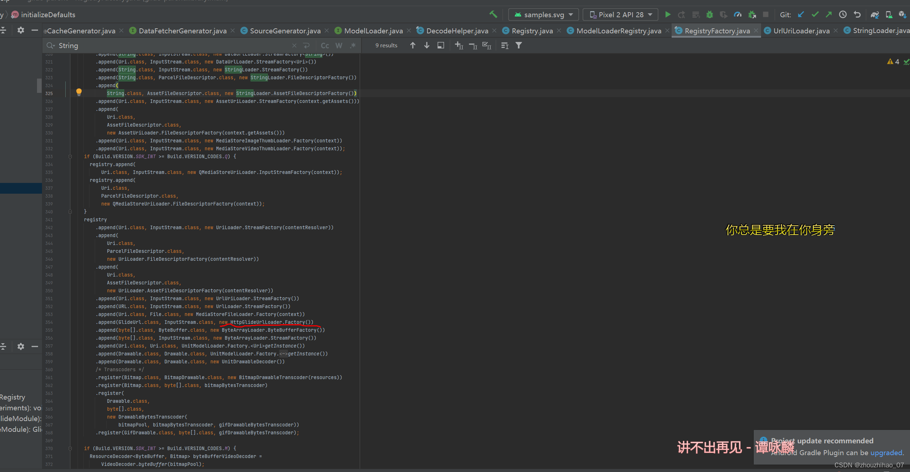Viewport: 910px width, 472px height.
Task: Collapse the if block fold marker at line 333
Action: (70, 157)
